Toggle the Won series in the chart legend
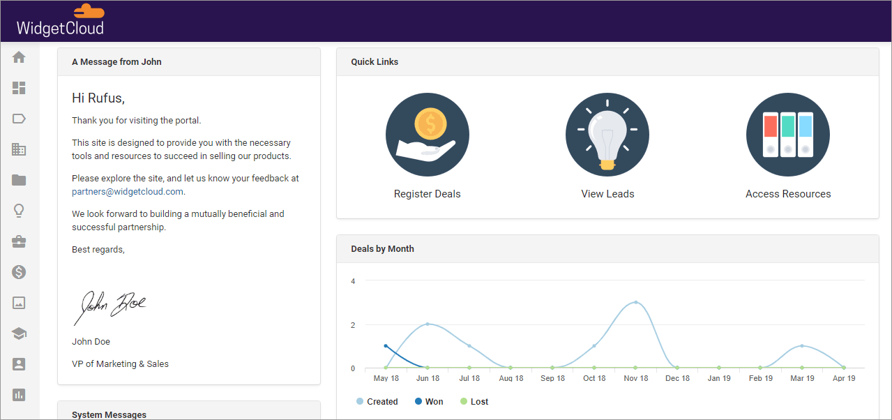The height and width of the screenshot is (420, 892). (428, 401)
